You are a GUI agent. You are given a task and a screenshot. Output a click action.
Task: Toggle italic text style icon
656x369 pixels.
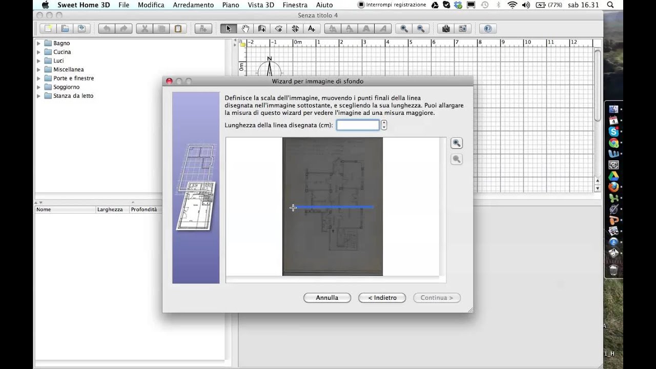tap(383, 29)
